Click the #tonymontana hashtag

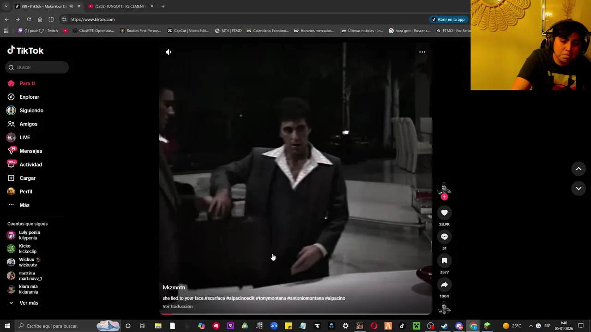pos(271,298)
